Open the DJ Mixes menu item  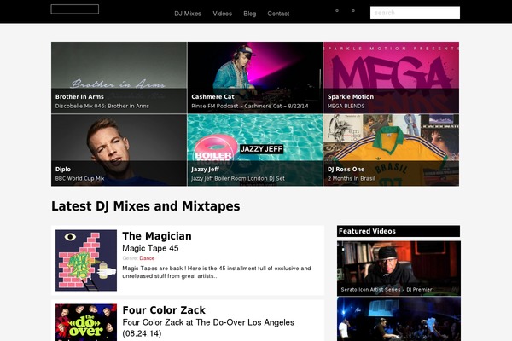(x=188, y=14)
